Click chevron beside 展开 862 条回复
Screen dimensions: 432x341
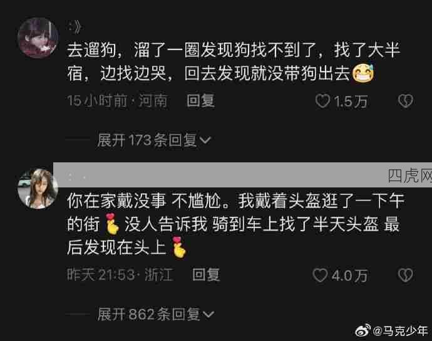click(x=208, y=314)
